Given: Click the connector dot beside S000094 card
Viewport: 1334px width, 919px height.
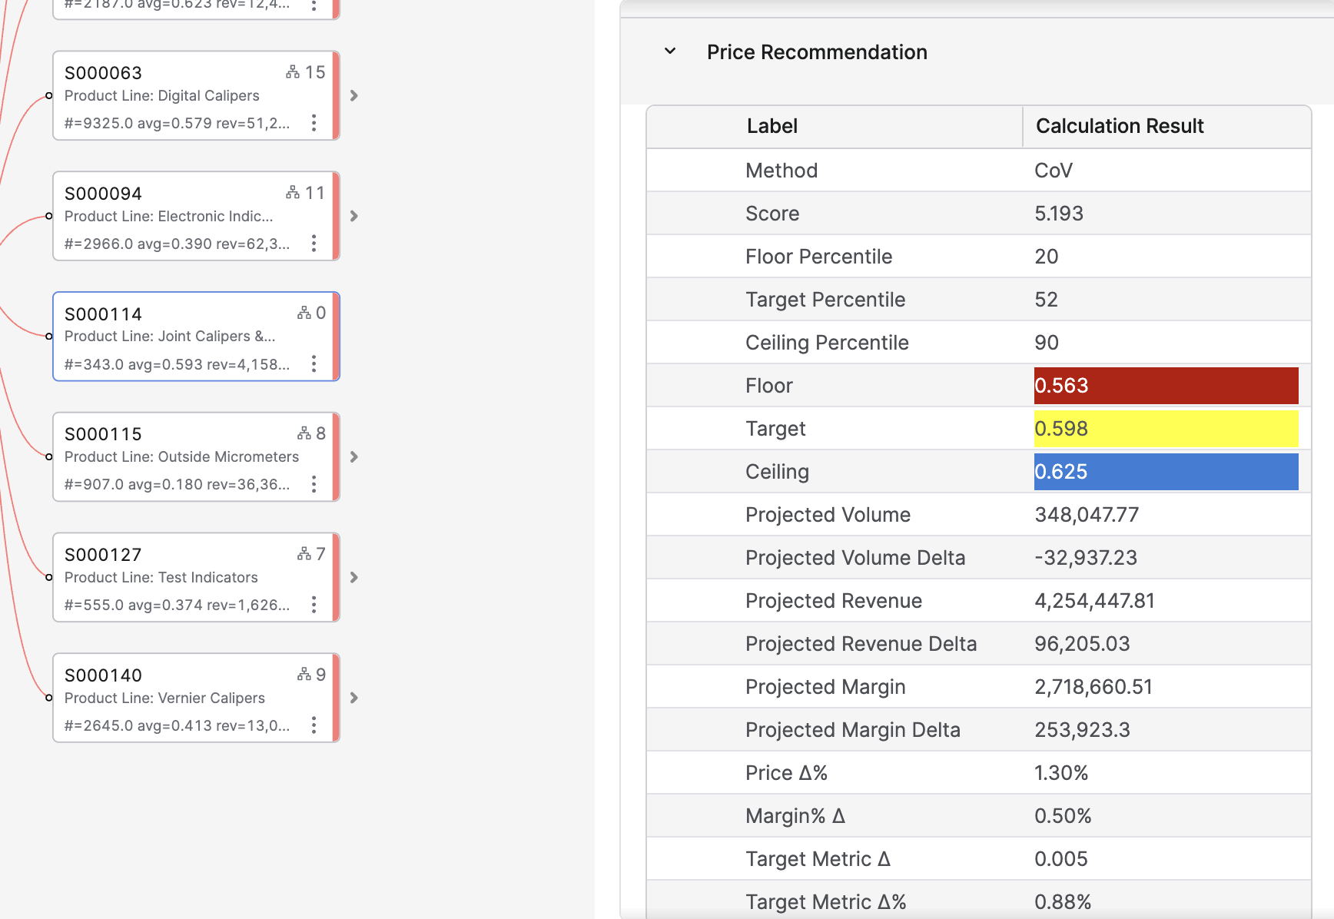Looking at the screenshot, I should click(x=49, y=216).
